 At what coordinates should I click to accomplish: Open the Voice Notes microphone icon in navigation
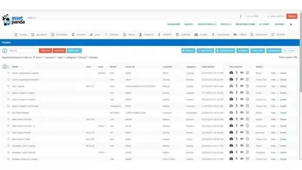click(213, 35)
